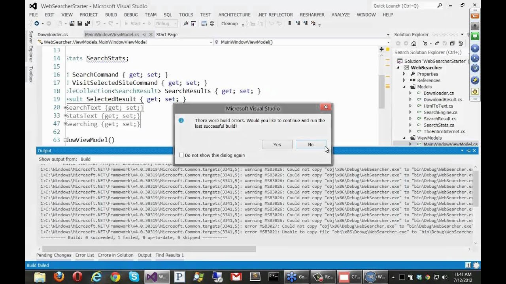Screen dimensions: 506x284
Task: Expand the References node in Solution Explorer
Action: click(x=404, y=80)
